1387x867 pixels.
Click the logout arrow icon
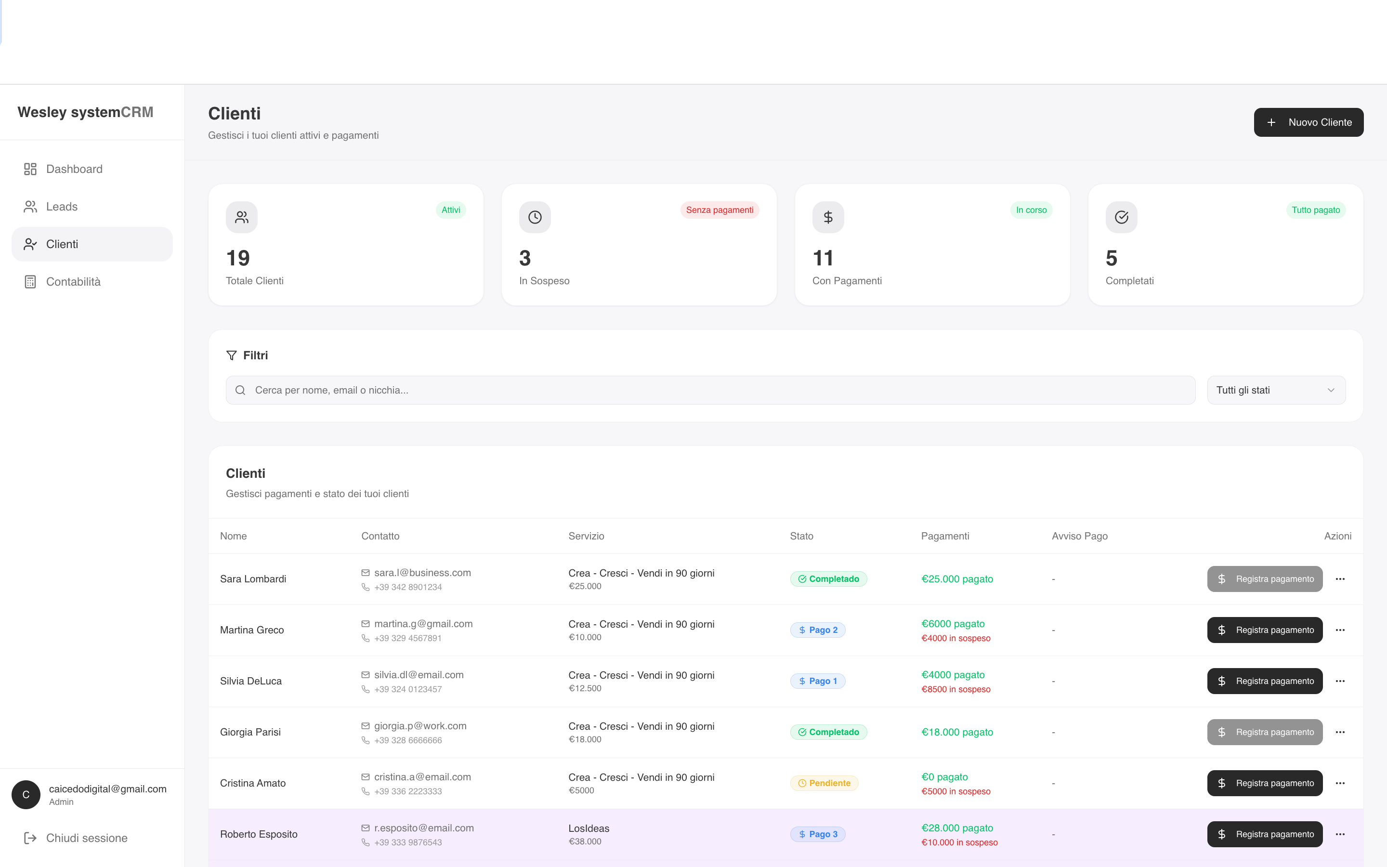pyautogui.click(x=30, y=838)
